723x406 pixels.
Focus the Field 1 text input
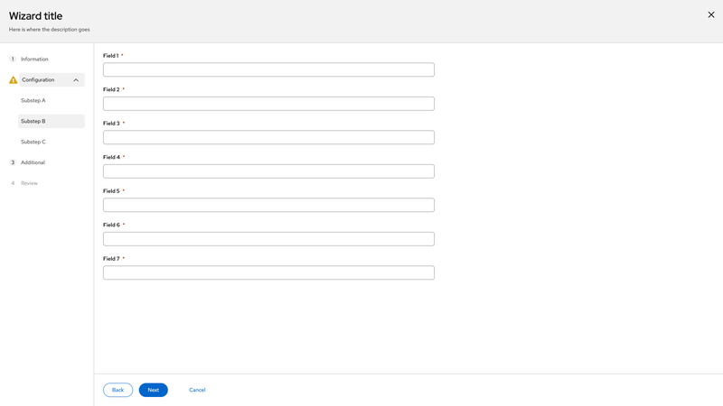268,69
